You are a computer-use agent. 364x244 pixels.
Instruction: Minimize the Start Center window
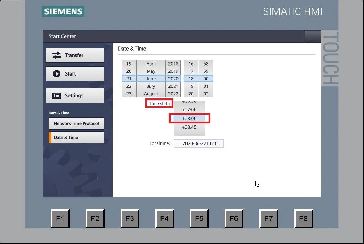313,37
